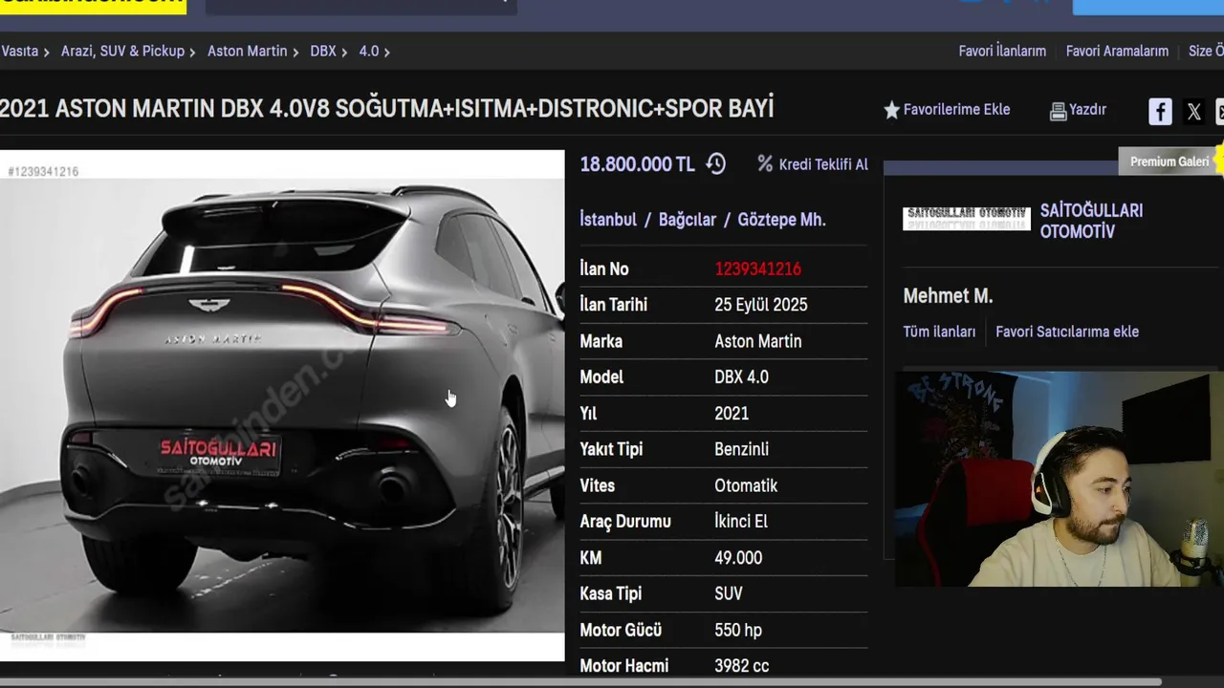
Task: Click the Premium Galeri badge
Action: click(1169, 161)
